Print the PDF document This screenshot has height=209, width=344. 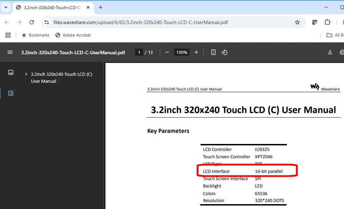click(x=342, y=53)
